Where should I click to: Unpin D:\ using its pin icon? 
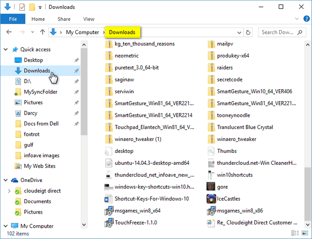76,81
